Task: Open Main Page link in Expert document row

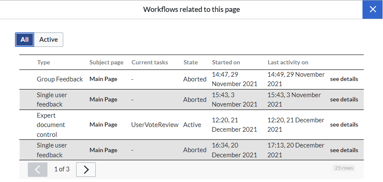Action: click(x=103, y=125)
